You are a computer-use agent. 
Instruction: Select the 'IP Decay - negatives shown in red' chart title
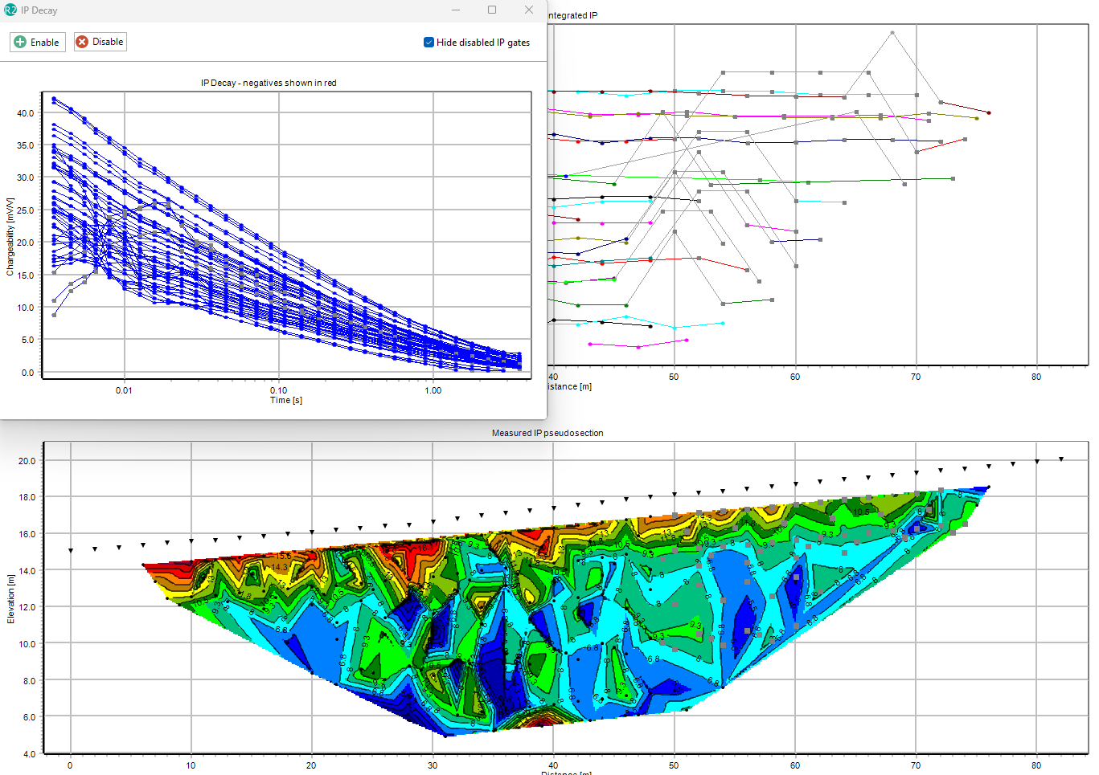269,83
